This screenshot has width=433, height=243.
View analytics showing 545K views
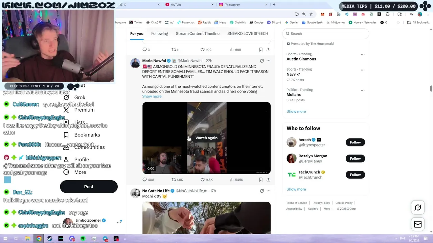pos(236,180)
